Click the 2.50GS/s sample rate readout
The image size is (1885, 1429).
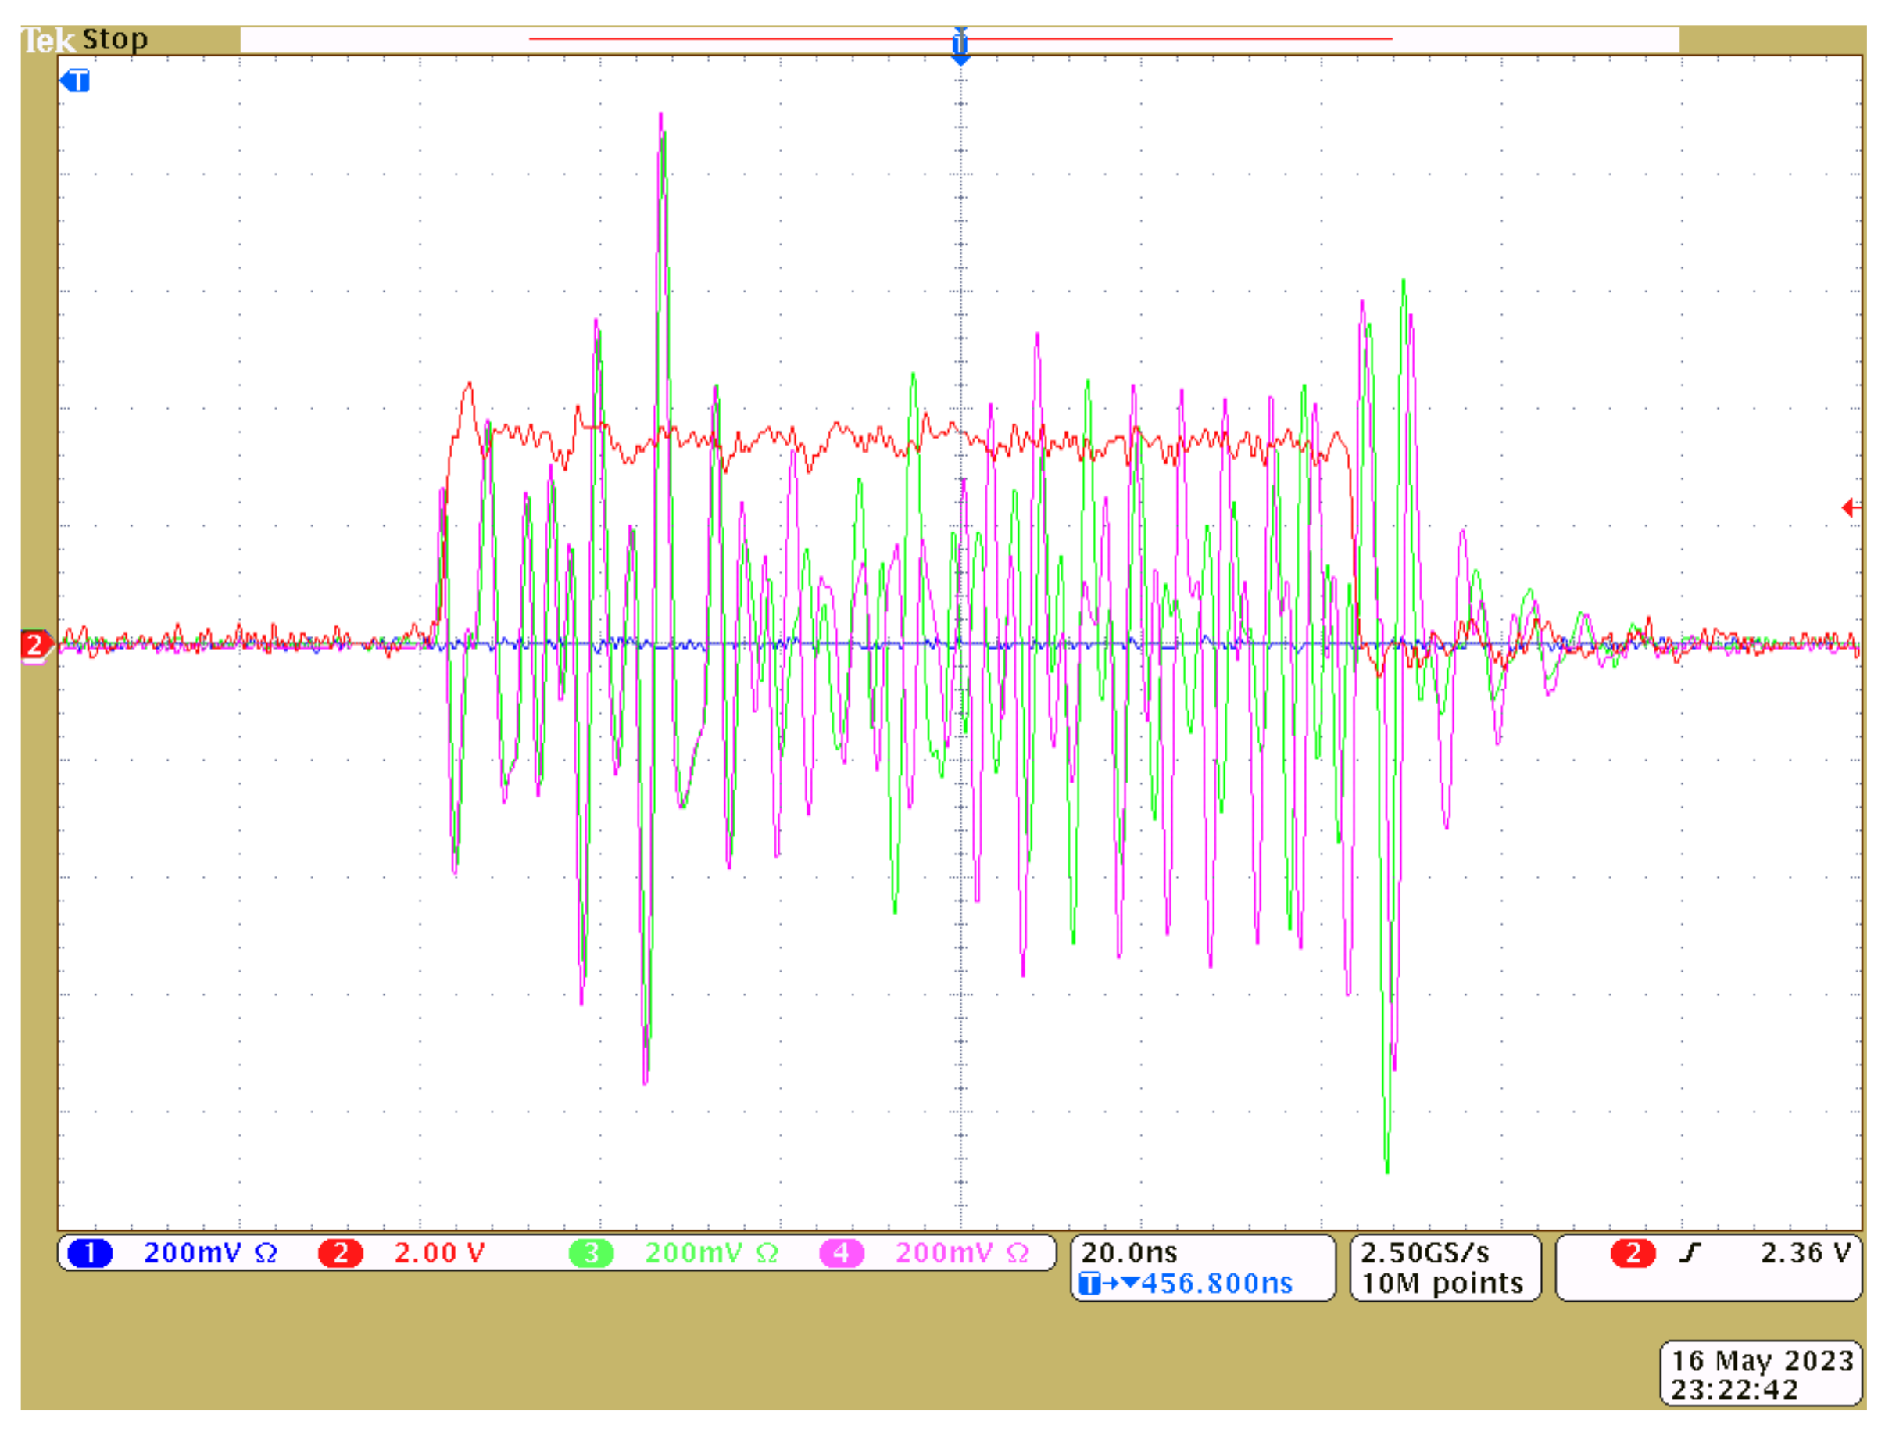point(1424,1252)
